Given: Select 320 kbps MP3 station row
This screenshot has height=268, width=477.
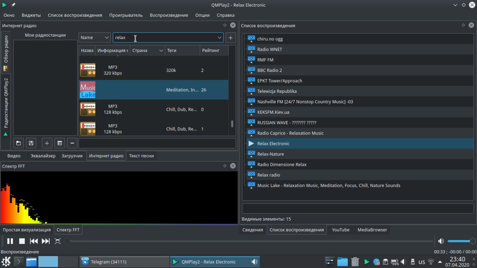Looking at the screenshot, I should 154,70.
